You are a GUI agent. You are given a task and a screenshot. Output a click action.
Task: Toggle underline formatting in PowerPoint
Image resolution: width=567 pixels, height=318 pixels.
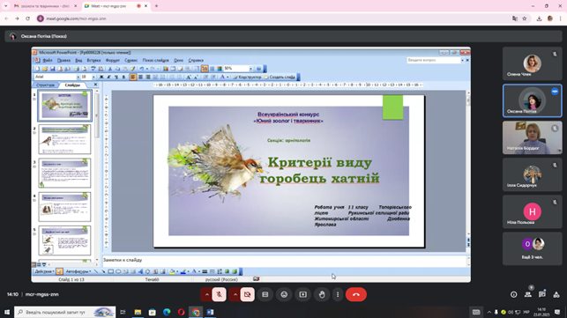pos(116,77)
